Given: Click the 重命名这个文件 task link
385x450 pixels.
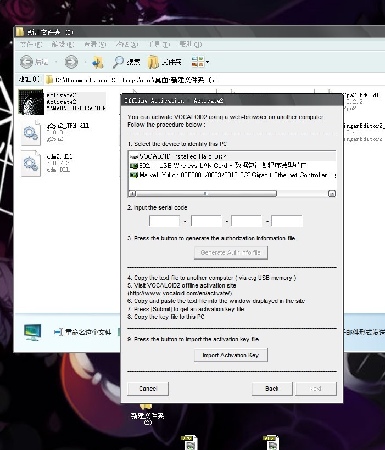Looking at the screenshot, I should click(88, 333).
